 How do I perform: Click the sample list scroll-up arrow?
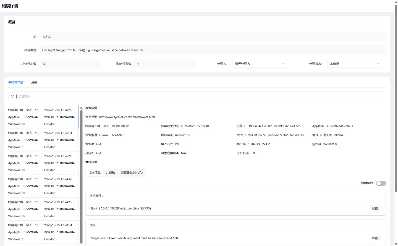(x=81, y=108)
